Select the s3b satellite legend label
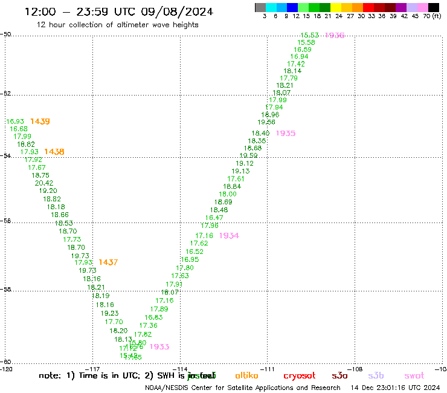Image resolution: width=447 pixels, height=393 pixels. tap(376, 375)
